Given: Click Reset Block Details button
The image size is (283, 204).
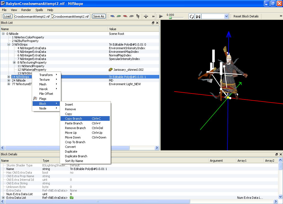Looking at the screenshot, I should tap(246, 16).
